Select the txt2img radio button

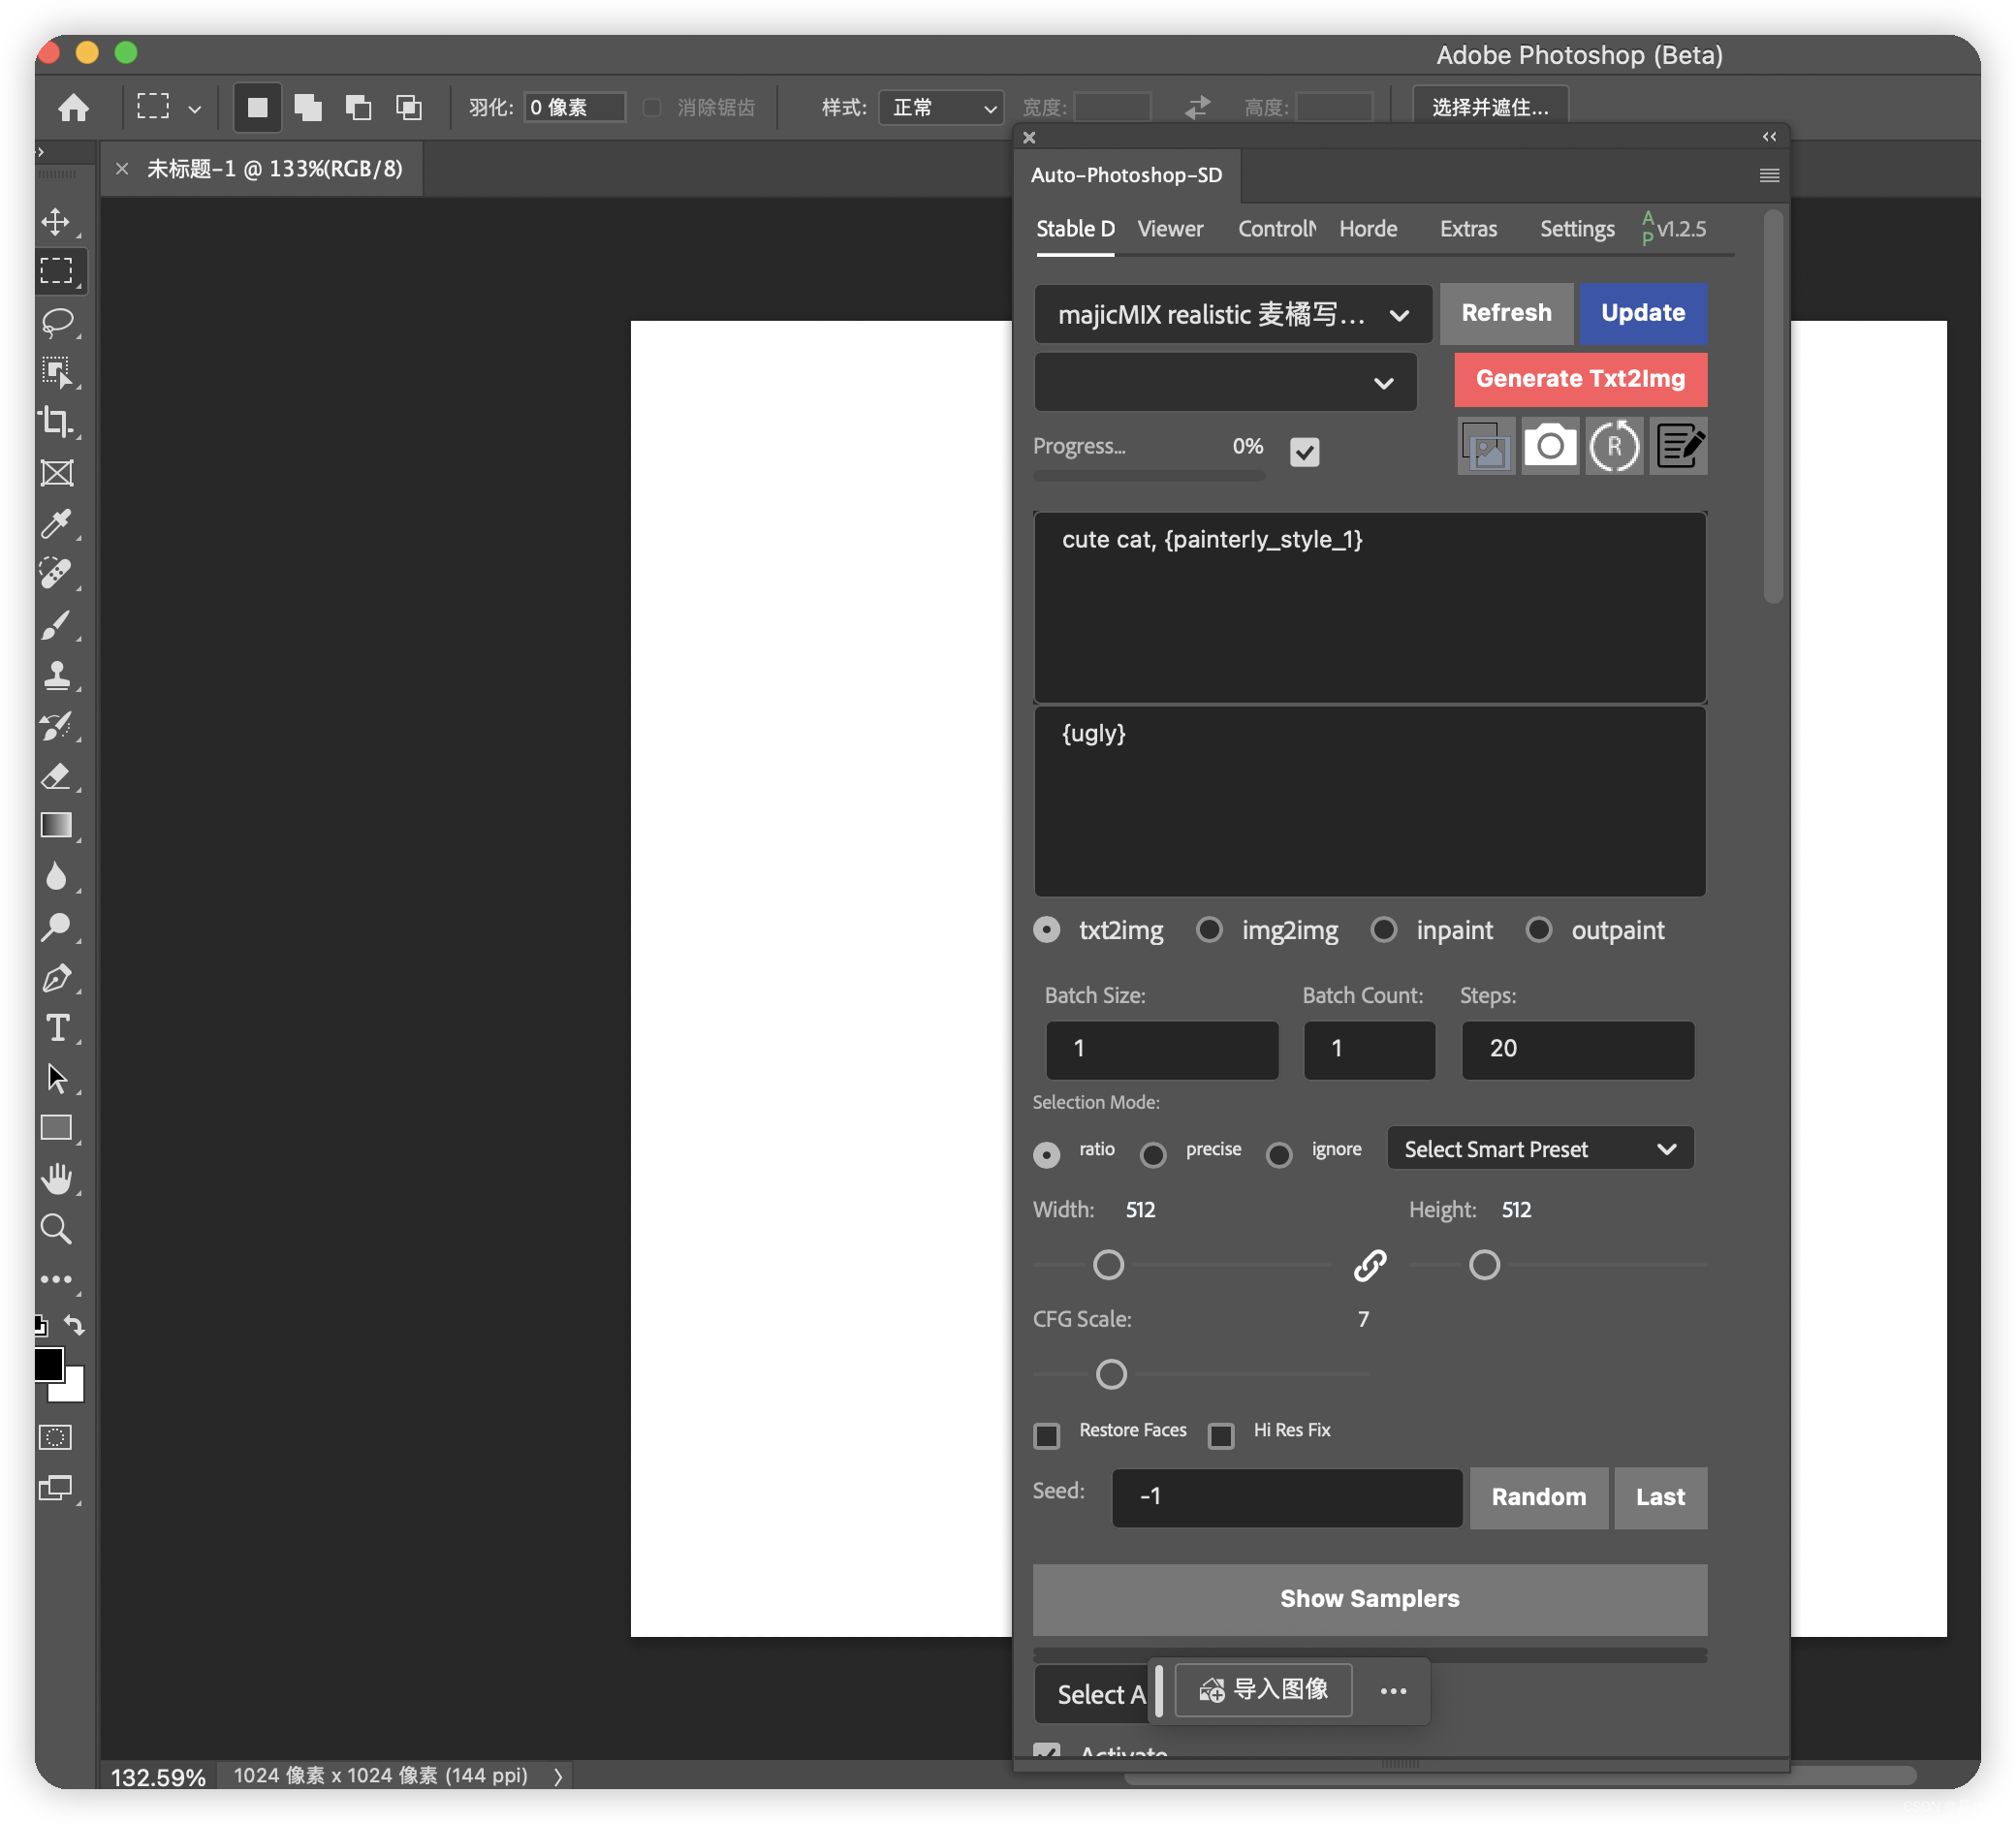click(1047, 930)
